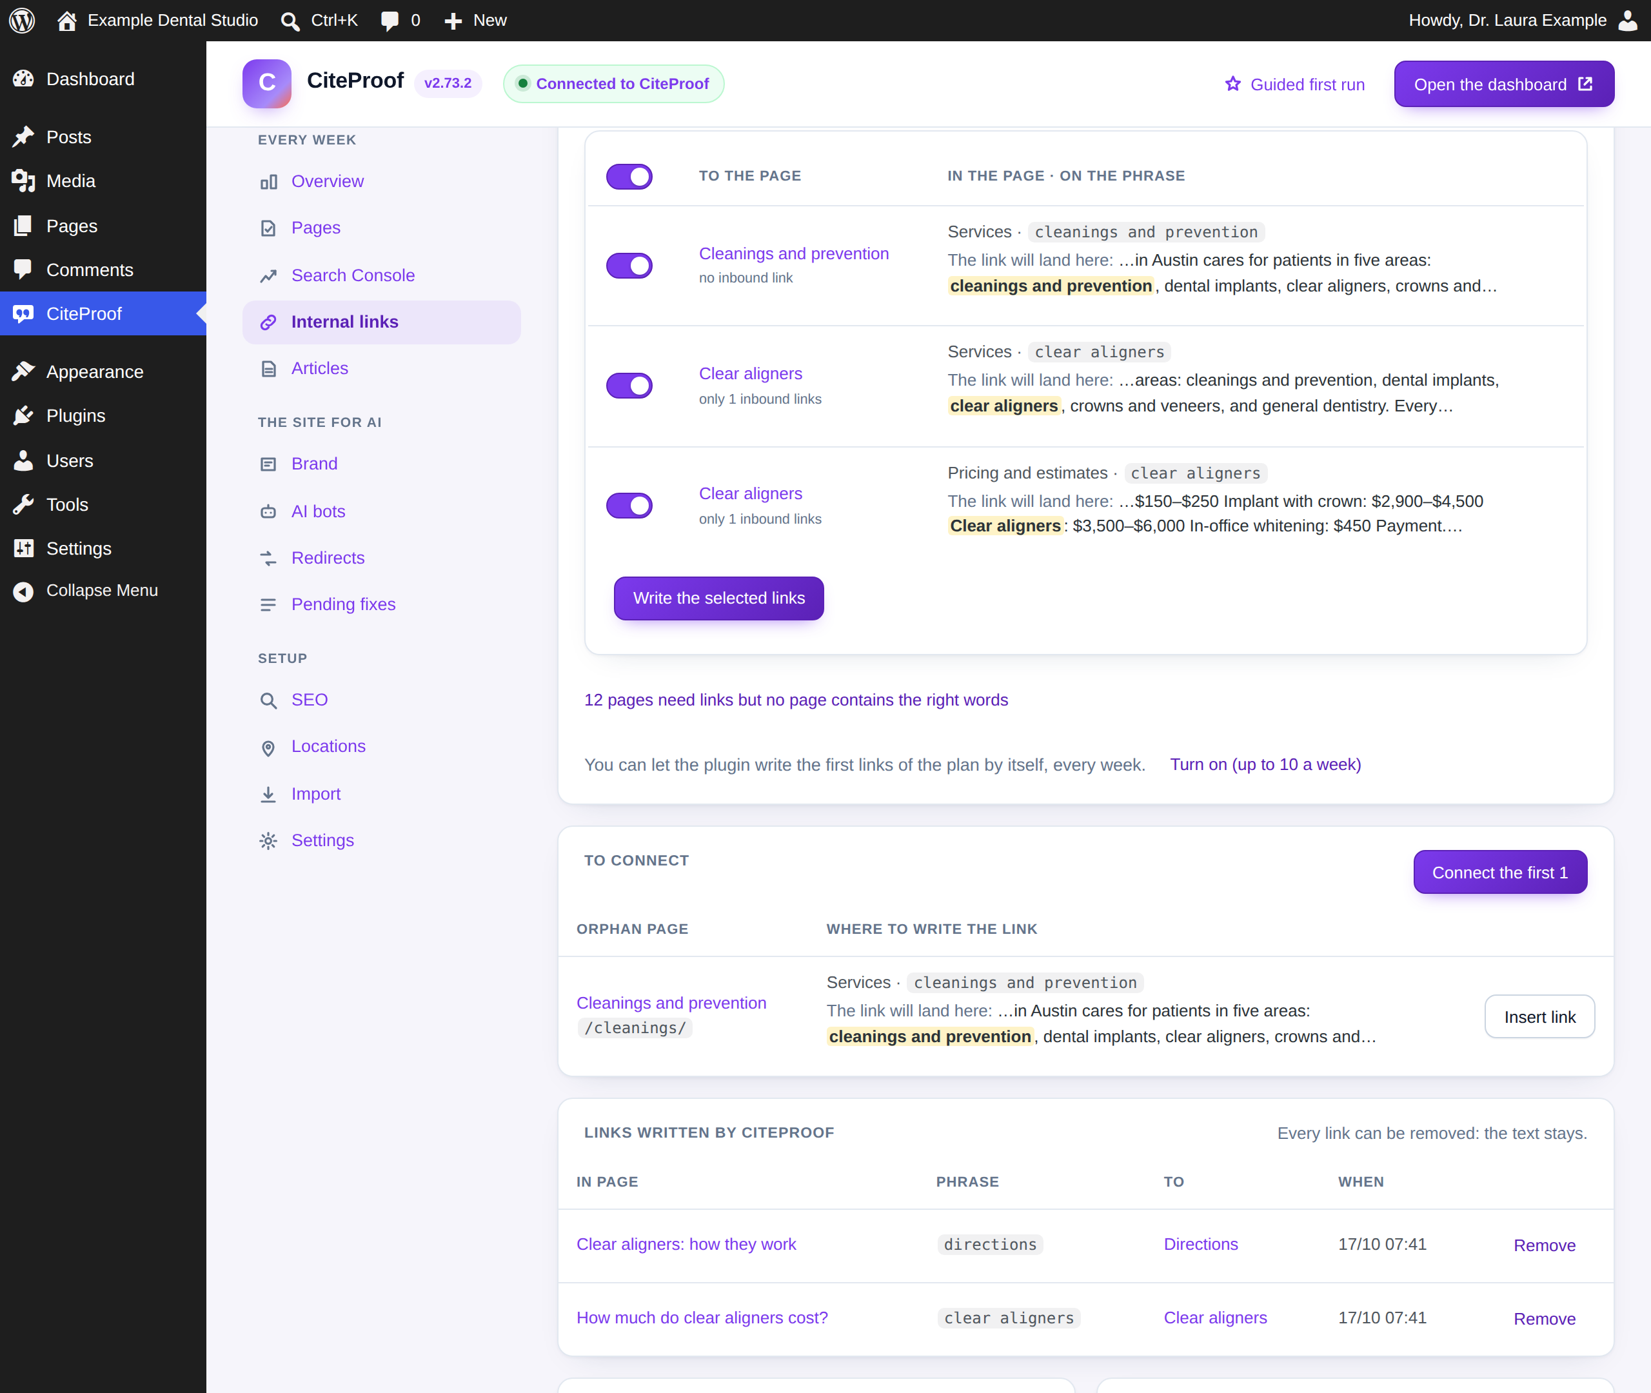Image resolution: width=1651 pixels, height=1393 pixels.
Task: Click Insert link for Cleanings and prevention
Action: coord(1539,1017)
